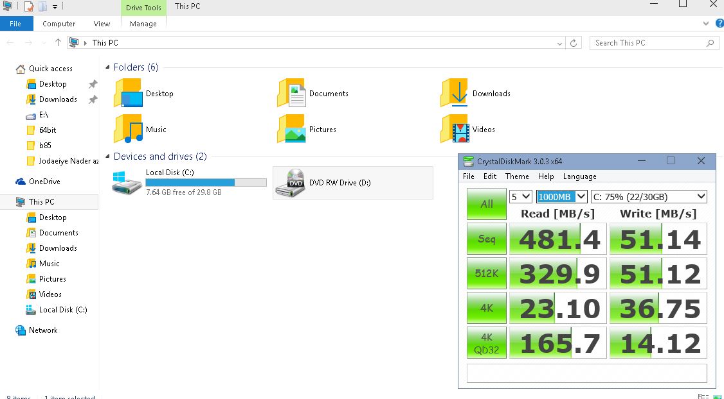724x399 pixels.
Task: Run the 4K test button
Action: pyautogui.click(x=487, y=308)
